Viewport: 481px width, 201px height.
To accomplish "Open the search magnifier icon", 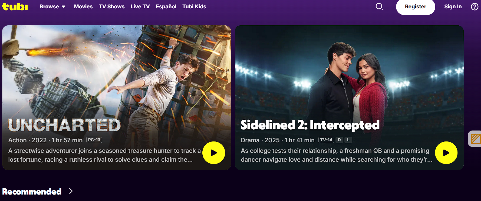I will [x=379, y=6].
